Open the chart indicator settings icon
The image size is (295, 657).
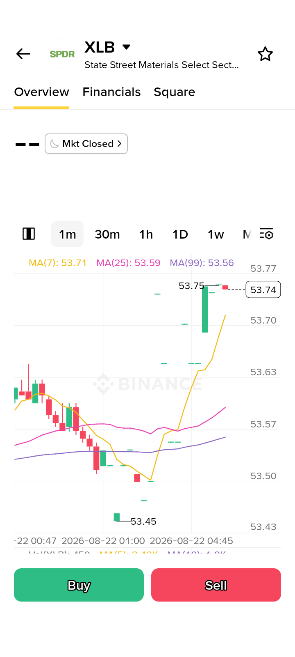tap(266, 234)
